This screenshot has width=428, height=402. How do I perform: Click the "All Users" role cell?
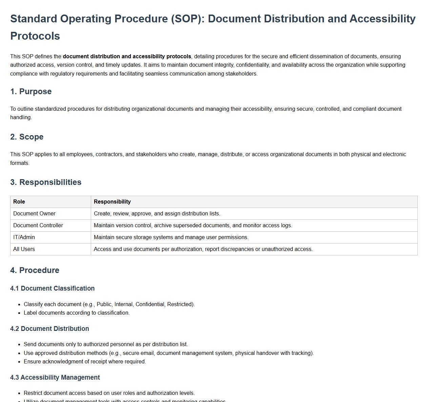pyautogui.click(x=24, y=249)
